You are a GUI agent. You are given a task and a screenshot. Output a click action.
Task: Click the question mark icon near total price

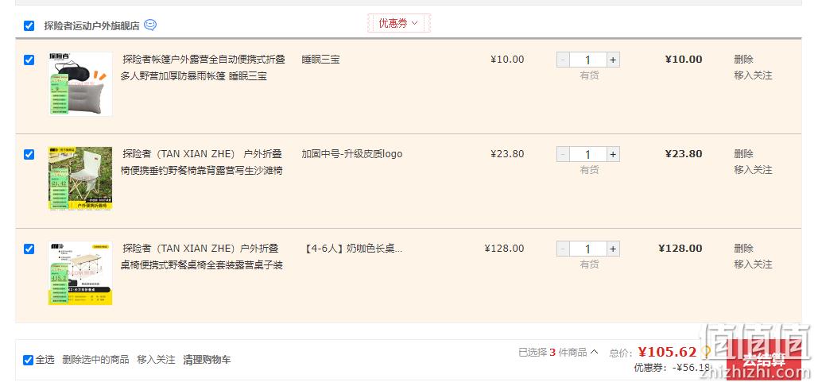pyautogui.click(x=707, y=352)
